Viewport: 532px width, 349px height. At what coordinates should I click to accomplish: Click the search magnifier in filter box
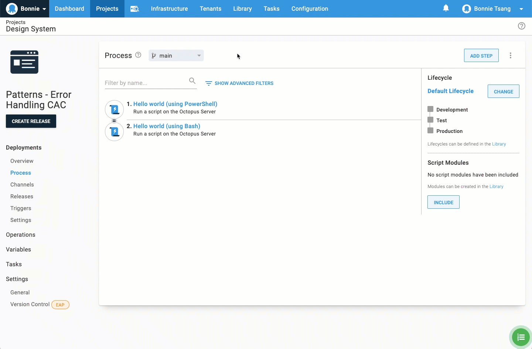point(192,81)
